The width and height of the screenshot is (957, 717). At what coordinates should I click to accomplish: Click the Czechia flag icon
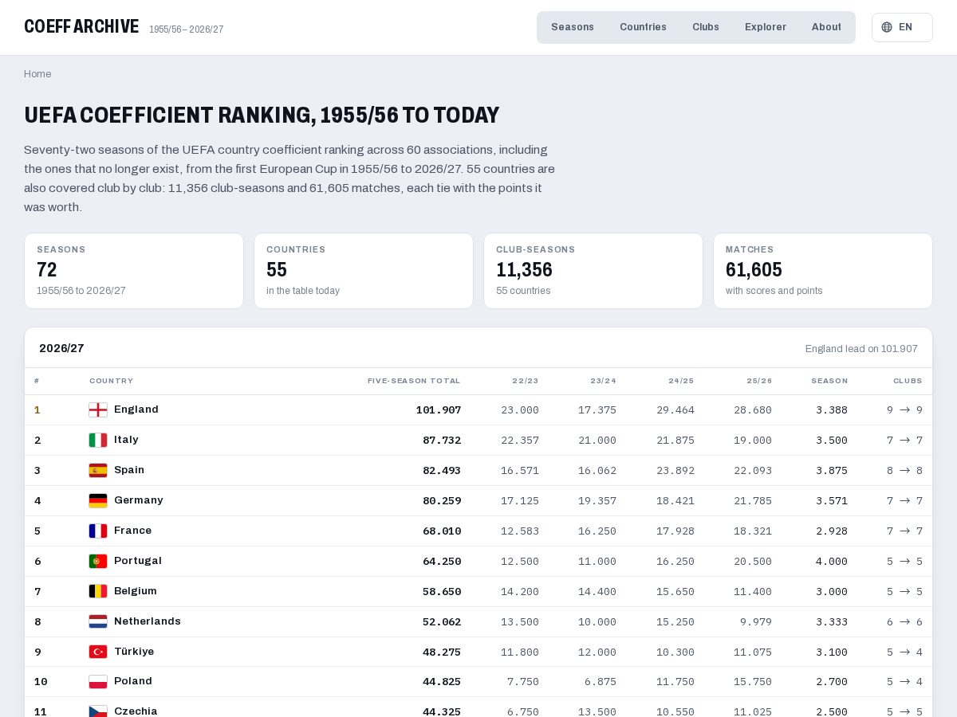click(x=98, y=711)
